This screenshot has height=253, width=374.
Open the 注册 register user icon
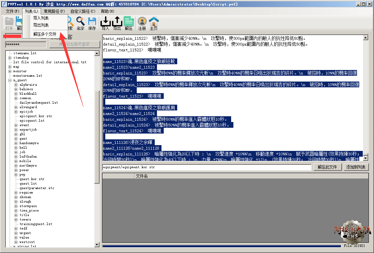(x=142, y=23)
